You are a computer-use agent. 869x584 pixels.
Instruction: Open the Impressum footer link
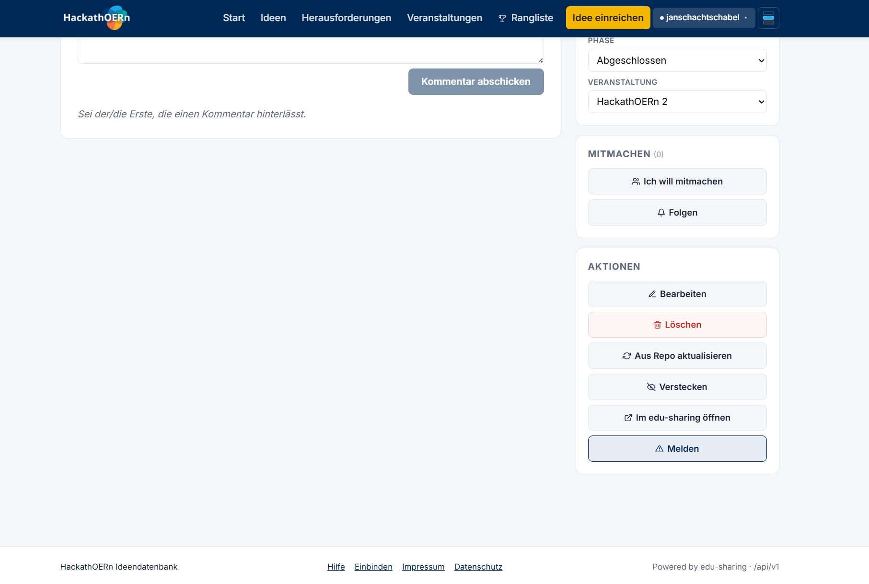(x=423, y=567)
